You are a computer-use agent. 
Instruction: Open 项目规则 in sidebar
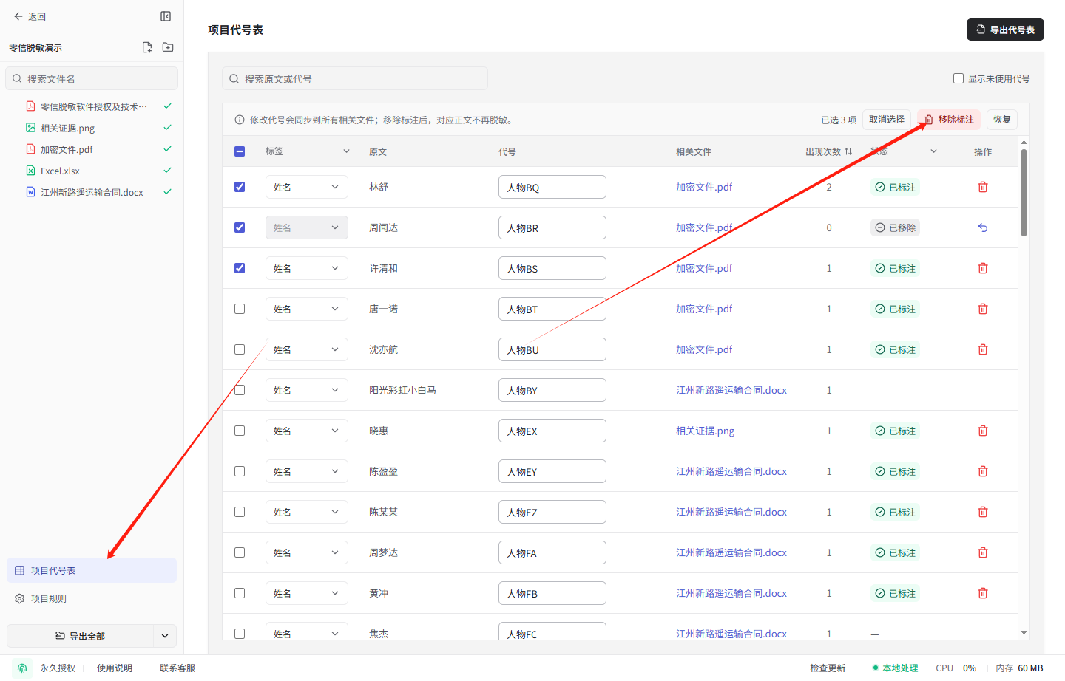[x=92, y=598]
